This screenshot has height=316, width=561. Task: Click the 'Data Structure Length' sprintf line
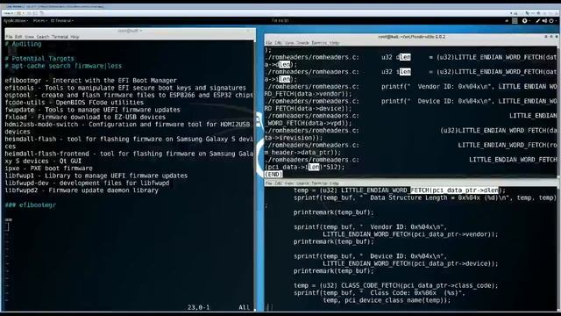tap(425, 197)
